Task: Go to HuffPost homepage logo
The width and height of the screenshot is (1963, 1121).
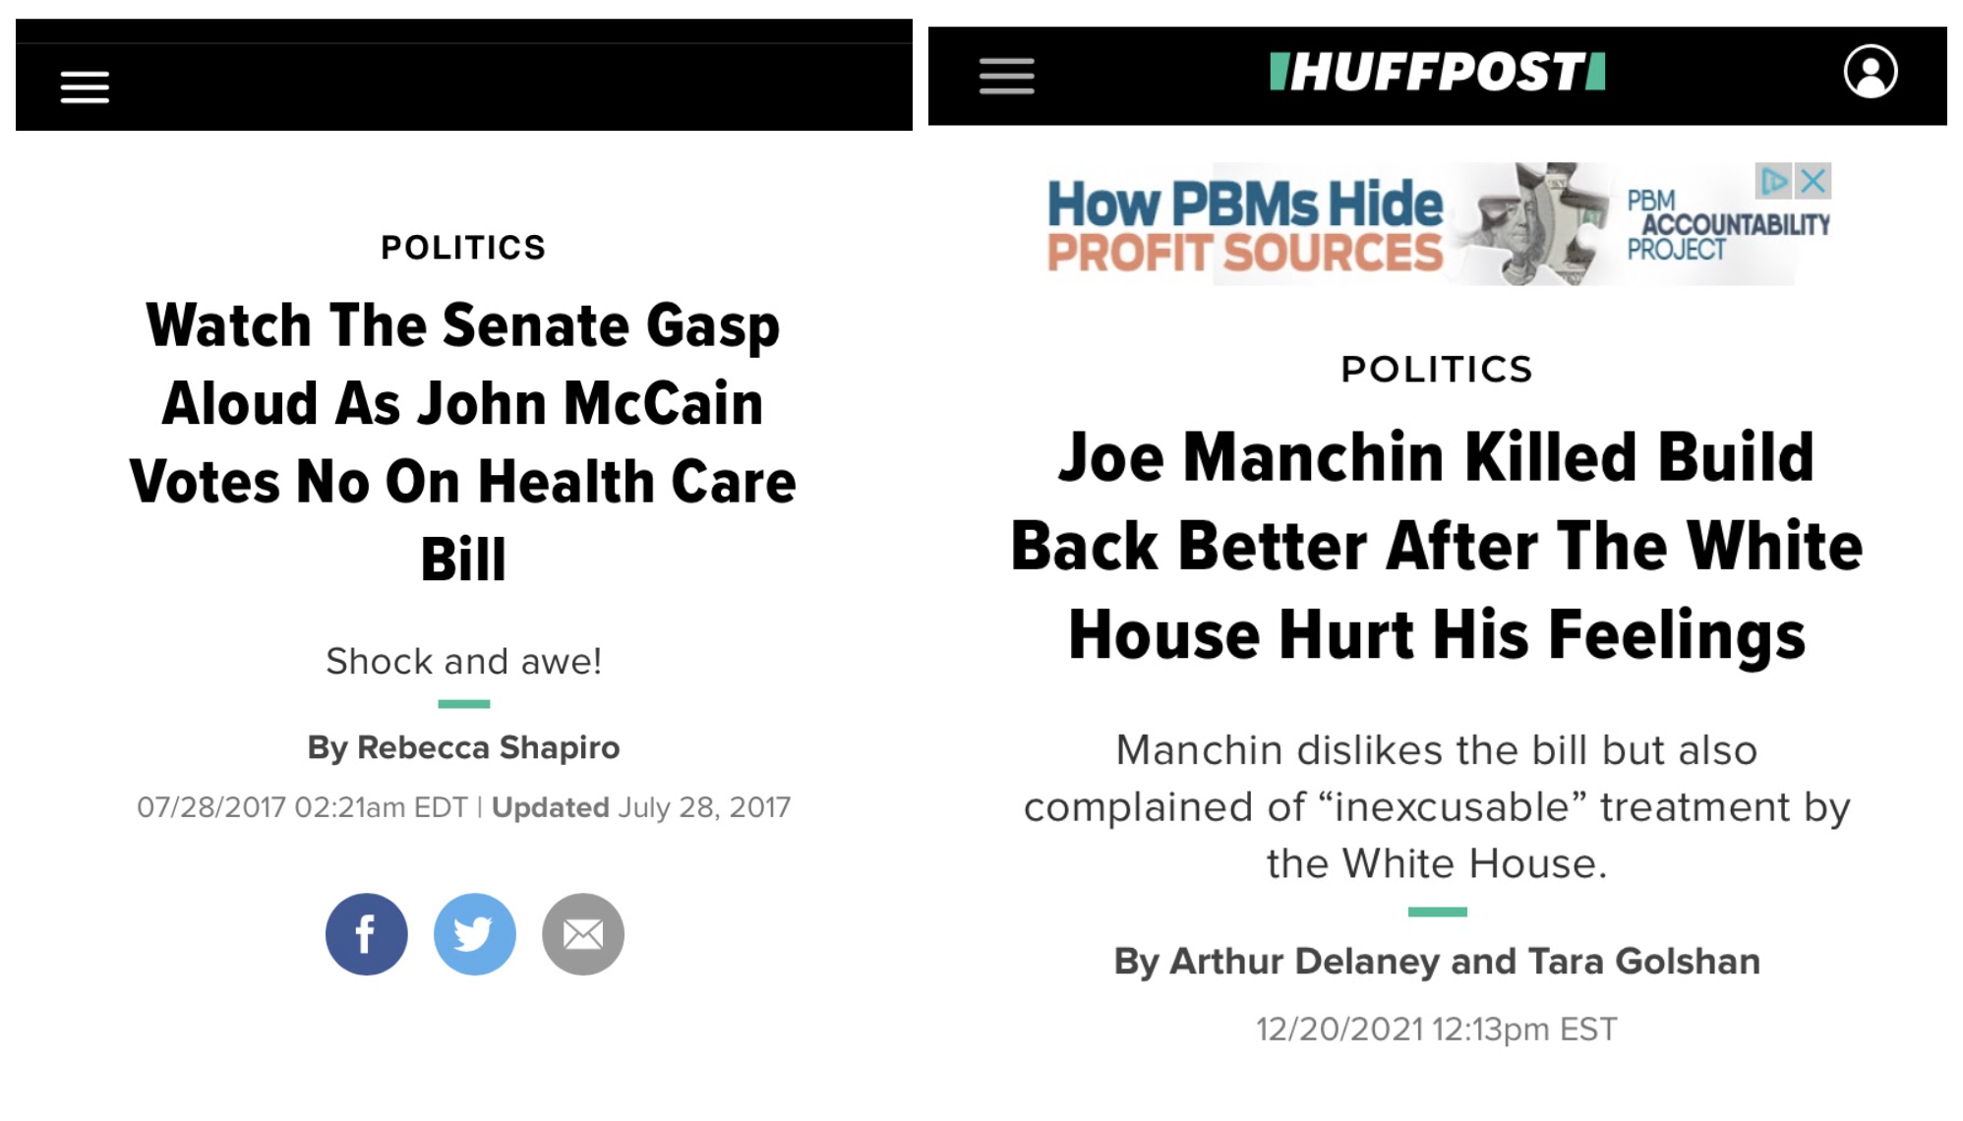Action: 1437,73
